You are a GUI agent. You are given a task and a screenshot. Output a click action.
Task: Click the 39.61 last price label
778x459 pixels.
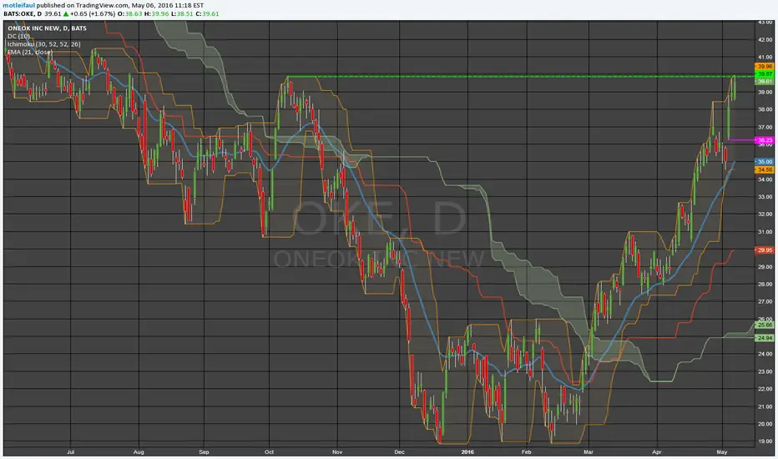(764, 82)
